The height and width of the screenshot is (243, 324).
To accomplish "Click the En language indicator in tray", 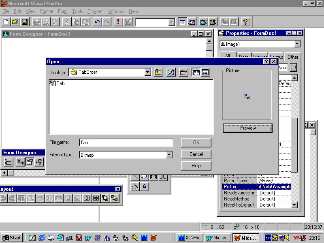I will point(268,238).
